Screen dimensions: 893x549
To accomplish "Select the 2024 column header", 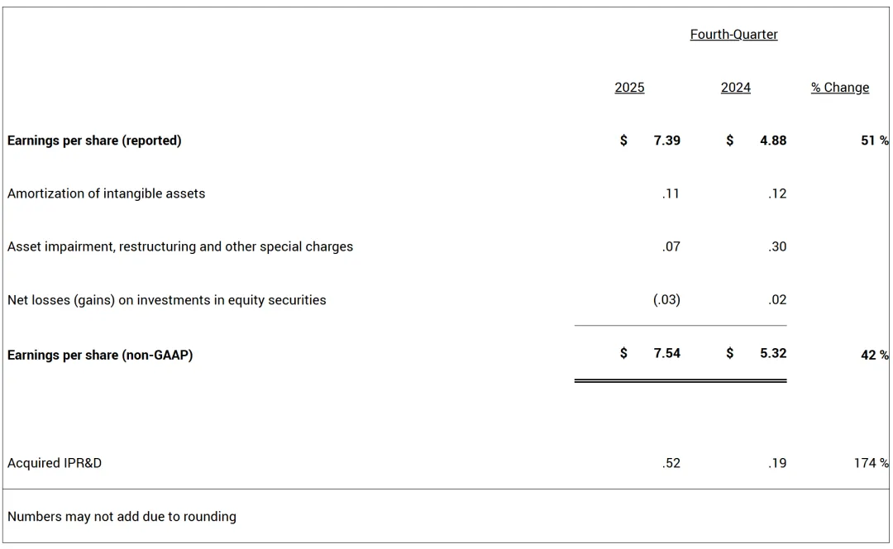I will coord(735,88).
